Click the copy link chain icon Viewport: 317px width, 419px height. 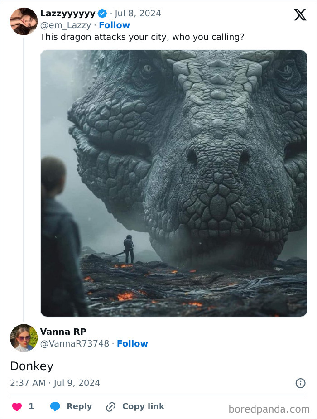pyautogui.click(x=110, y=406)
